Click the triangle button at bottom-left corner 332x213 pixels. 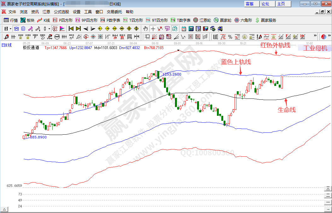click(4, 209)
